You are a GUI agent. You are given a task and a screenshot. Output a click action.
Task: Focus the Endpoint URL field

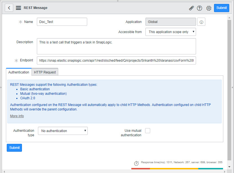click(116, 60)
